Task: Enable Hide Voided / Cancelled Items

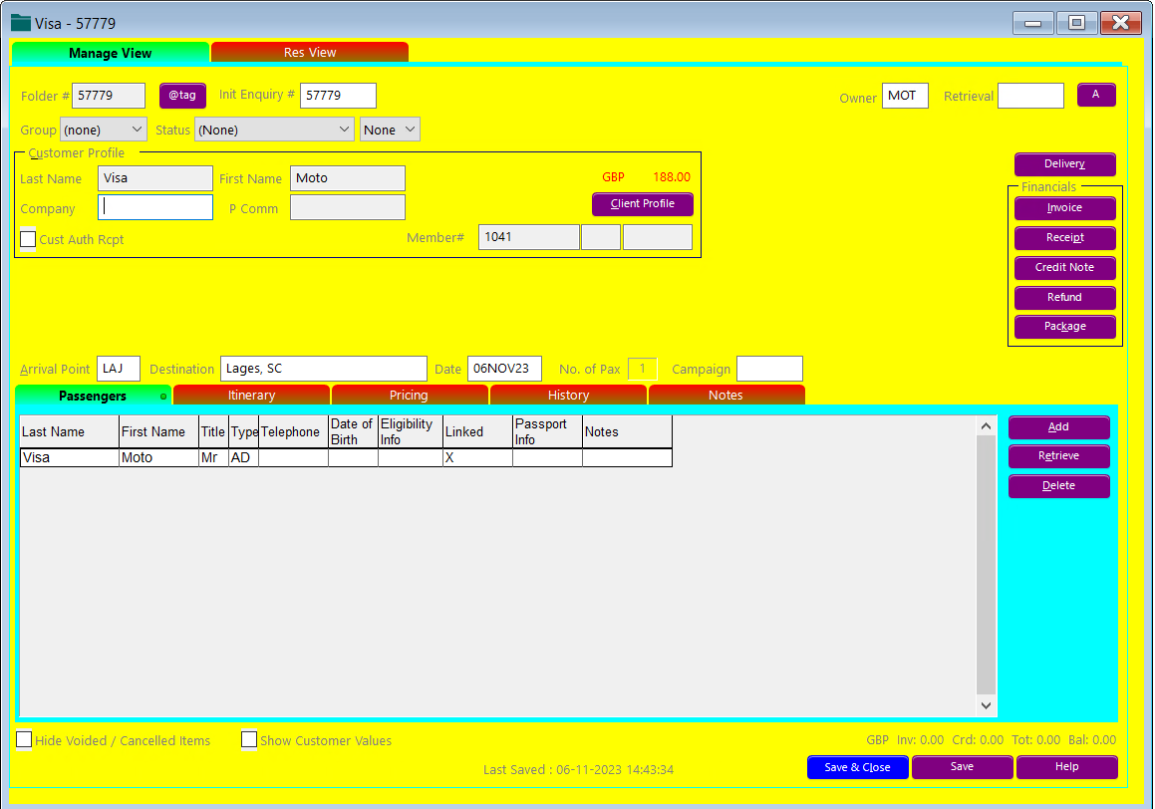Action: (24, 740)
